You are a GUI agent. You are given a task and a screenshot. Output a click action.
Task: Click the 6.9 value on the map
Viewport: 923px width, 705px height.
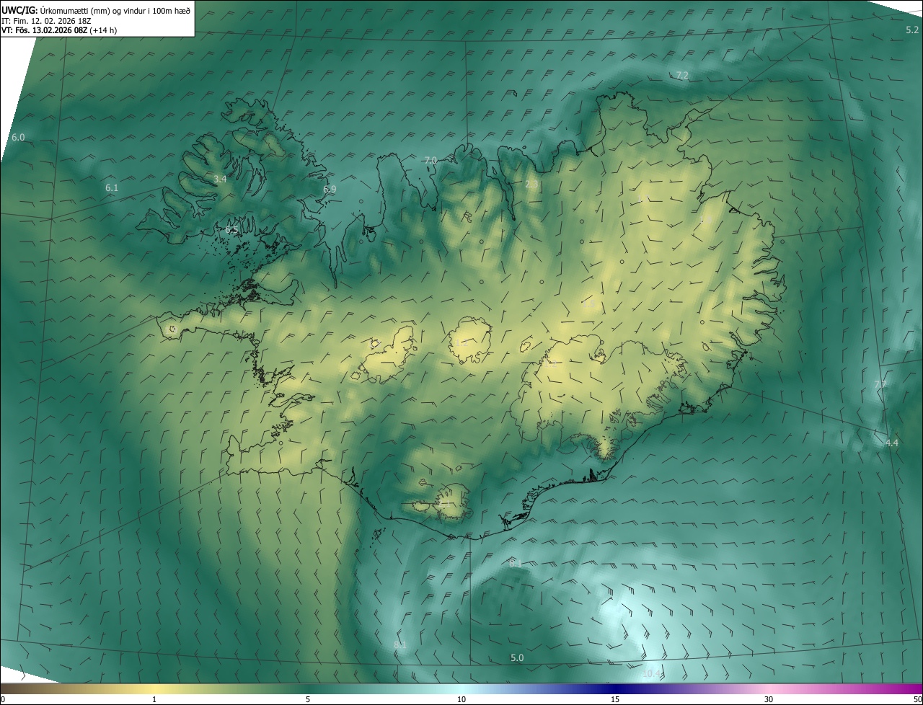[330, 189]
